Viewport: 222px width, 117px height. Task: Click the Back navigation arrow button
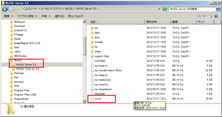[x=5, y=9]
